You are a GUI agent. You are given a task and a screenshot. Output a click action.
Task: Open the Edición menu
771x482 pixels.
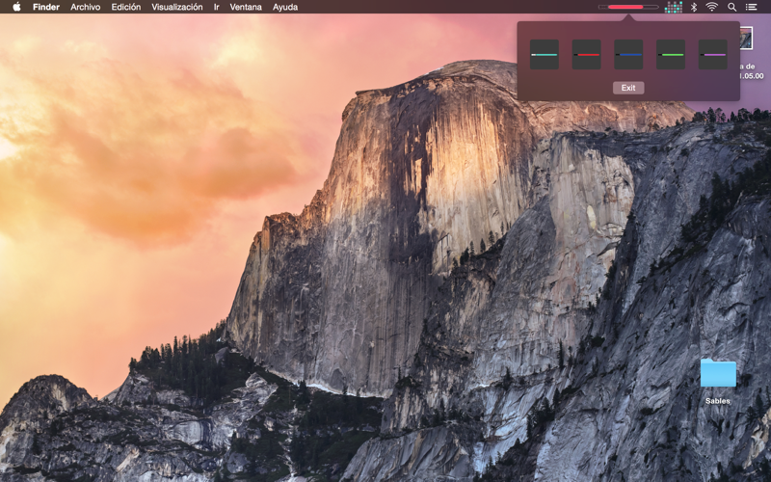[x=126, y=7]
